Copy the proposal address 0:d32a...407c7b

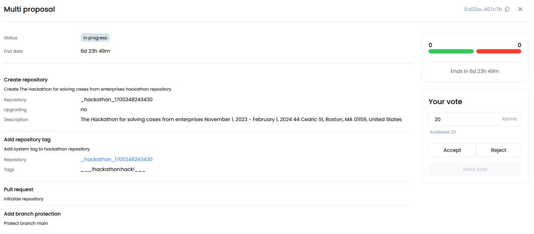[507, 9]
